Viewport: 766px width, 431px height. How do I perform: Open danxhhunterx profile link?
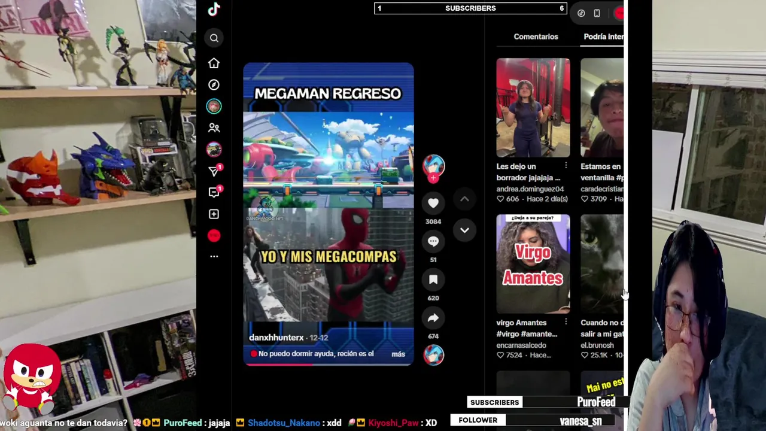pyautogui.click(x=276, y=338)
